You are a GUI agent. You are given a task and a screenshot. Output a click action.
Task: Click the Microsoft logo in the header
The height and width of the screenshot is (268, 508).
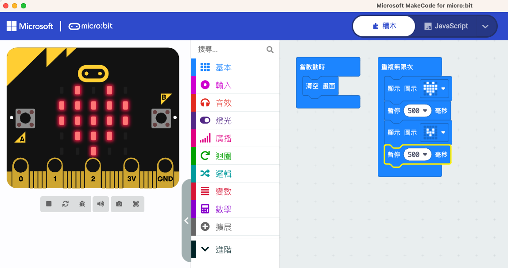coord(30,26)
